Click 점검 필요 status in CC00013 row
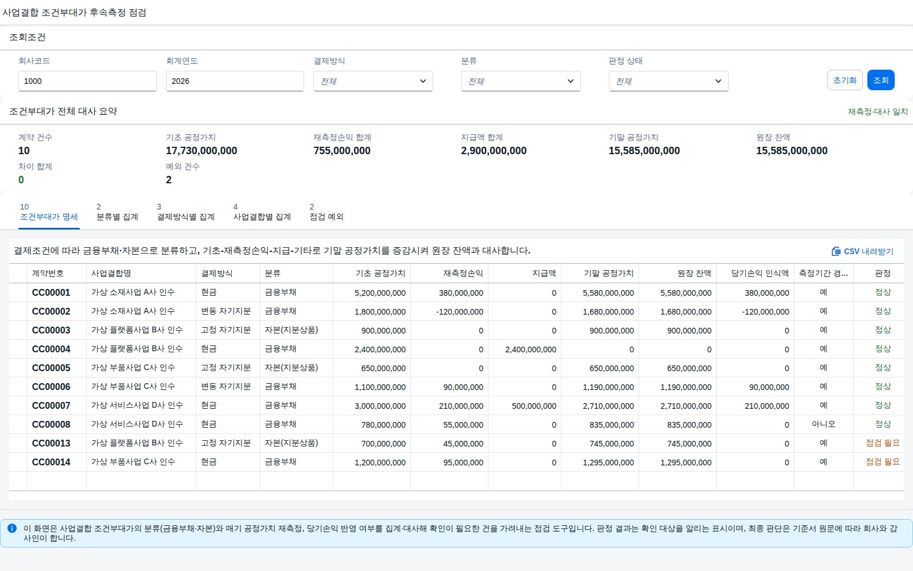Viewport: 913px width, 571px height. click(883, 443)
